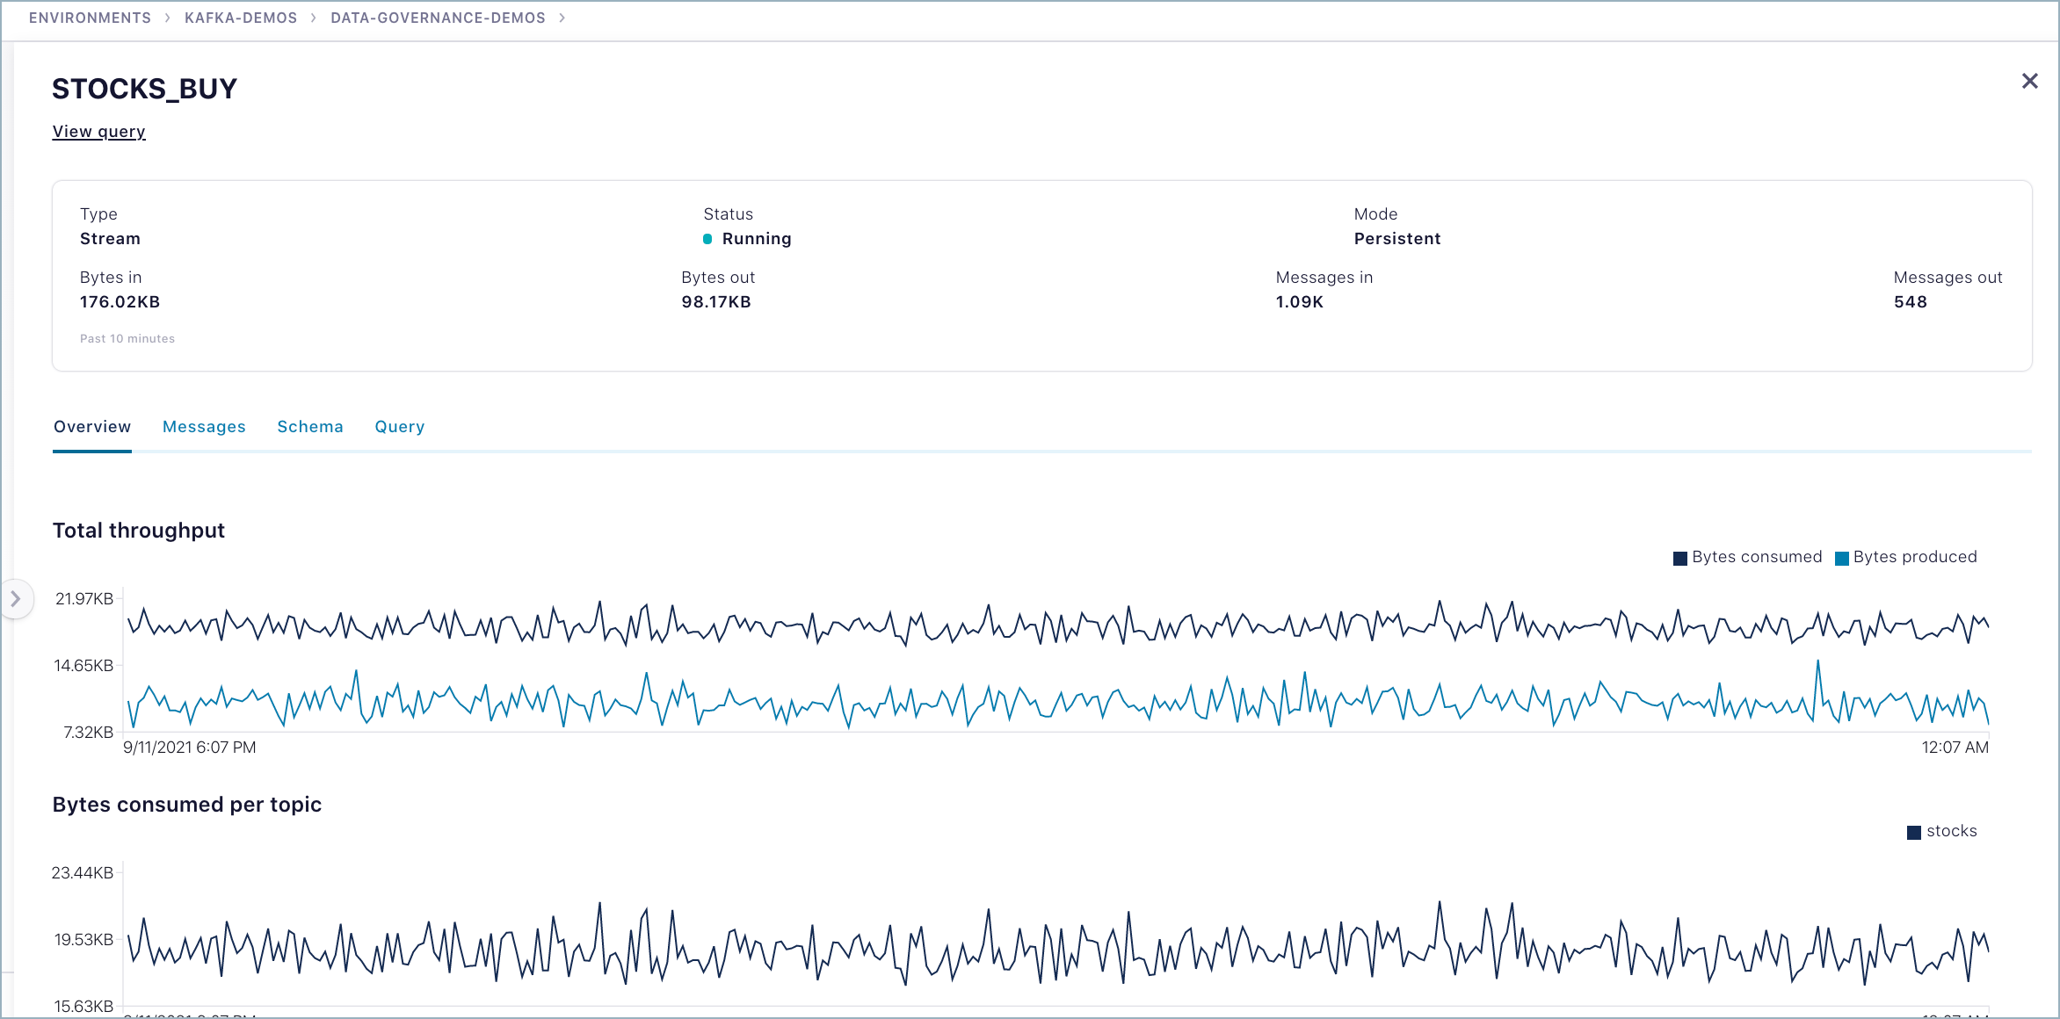Click the Running status indicator dot
The width and height of the screenshot is (2060, 1019).
[x=707, y=239]
